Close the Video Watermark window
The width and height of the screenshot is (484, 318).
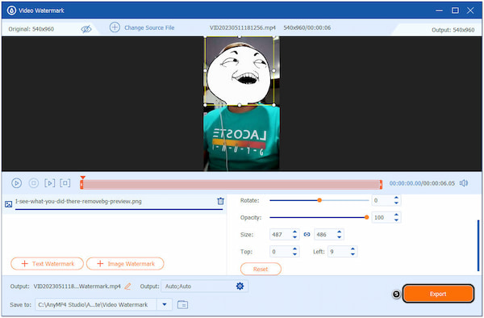point(470,10)
